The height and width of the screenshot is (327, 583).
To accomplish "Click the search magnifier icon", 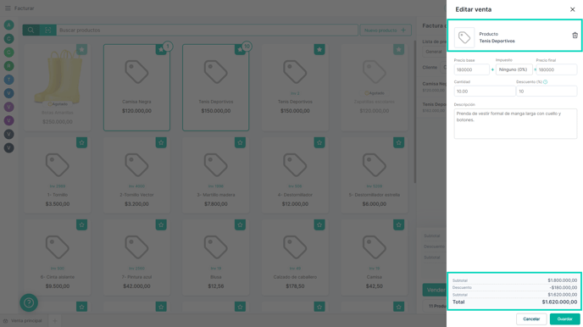I will 31,30.
